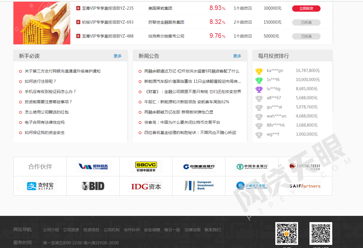Open project 至尊VIP专享直投项目YZ-488
Screen dimensions: 363x248
pyautogui.click(x=108, y=36)
